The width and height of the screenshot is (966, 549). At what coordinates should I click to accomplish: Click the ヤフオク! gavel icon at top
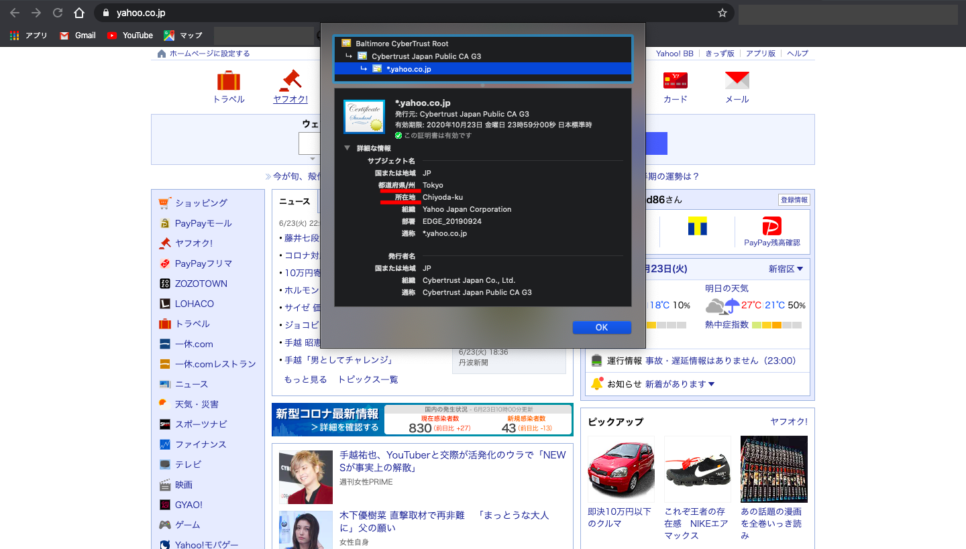click(290, 80)
